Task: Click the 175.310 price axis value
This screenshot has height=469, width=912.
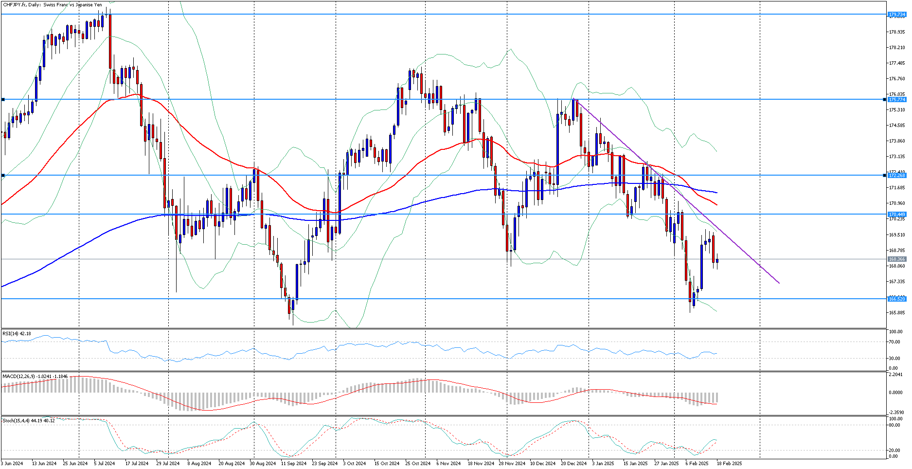Action: click(x=897, y=110)
